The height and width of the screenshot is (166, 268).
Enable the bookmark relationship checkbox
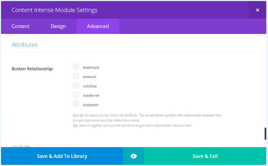[76, 67]
